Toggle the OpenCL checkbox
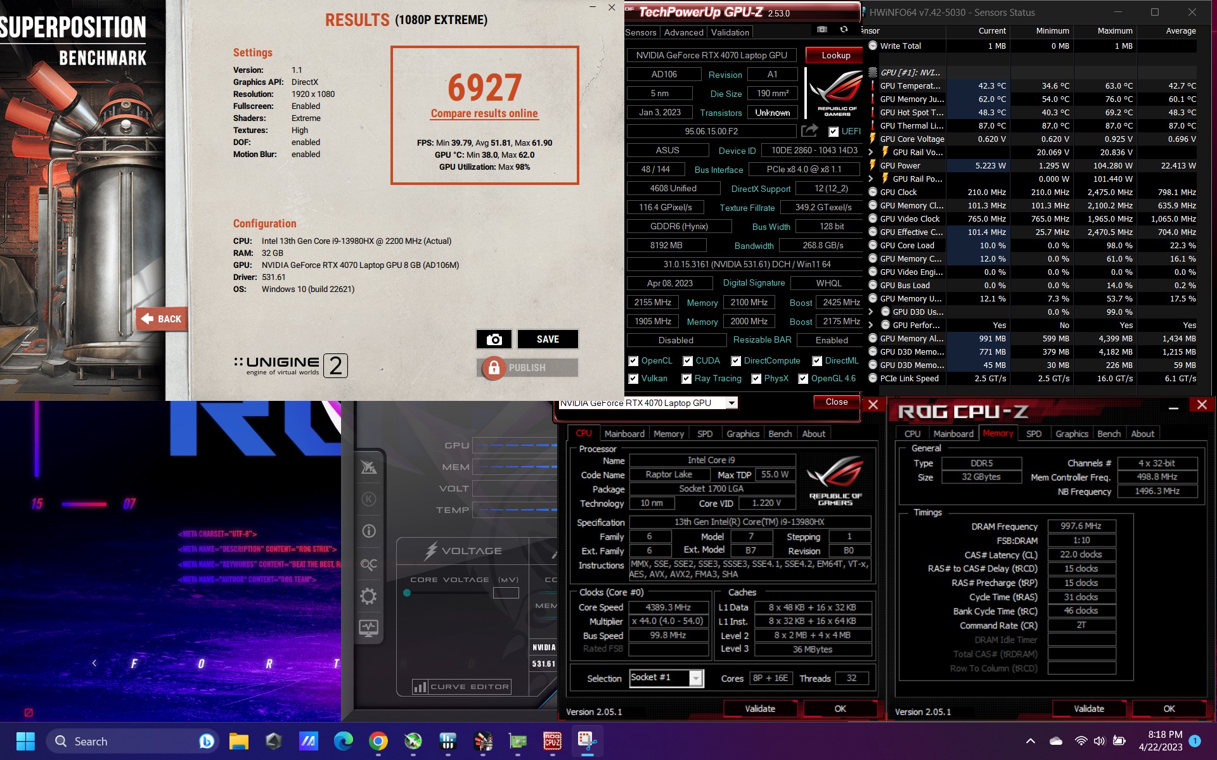This screenshot has width=1217, height=760. pyautogui.click(x=633, y=361)
